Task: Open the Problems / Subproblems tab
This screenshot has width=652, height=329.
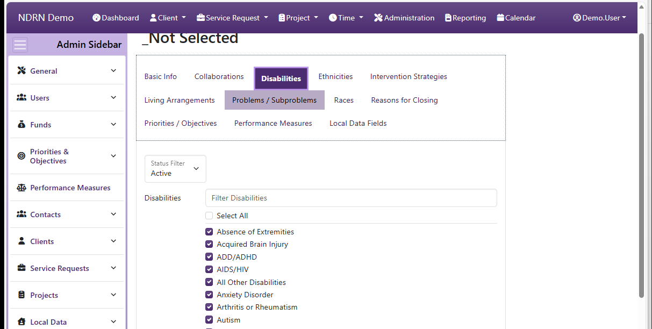Action: pos(275,100)
